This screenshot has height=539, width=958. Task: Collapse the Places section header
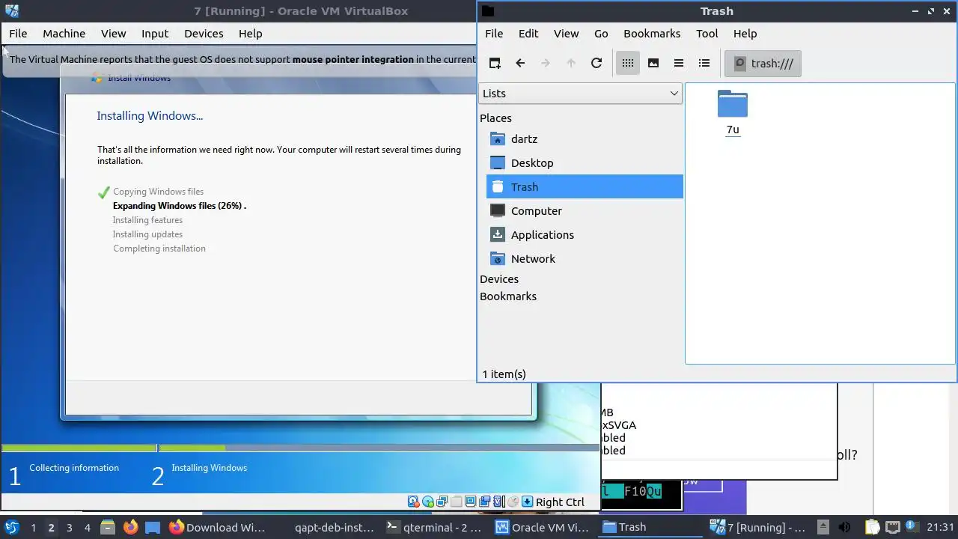[495, 118]
